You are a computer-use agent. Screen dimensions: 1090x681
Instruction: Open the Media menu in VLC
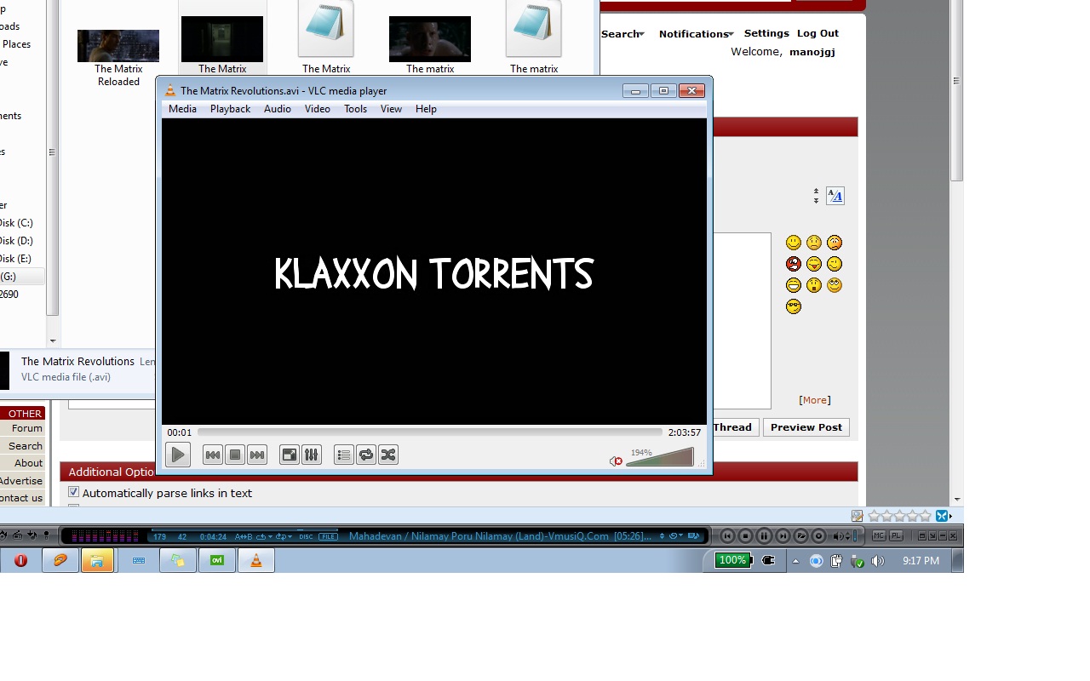pos(182,109)
